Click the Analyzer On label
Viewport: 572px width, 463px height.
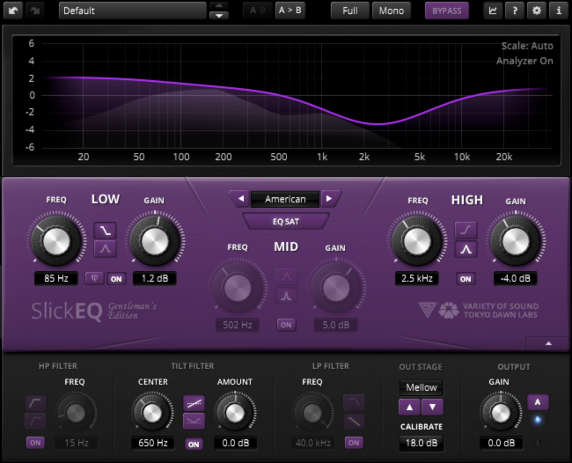(x=524, y=61)
